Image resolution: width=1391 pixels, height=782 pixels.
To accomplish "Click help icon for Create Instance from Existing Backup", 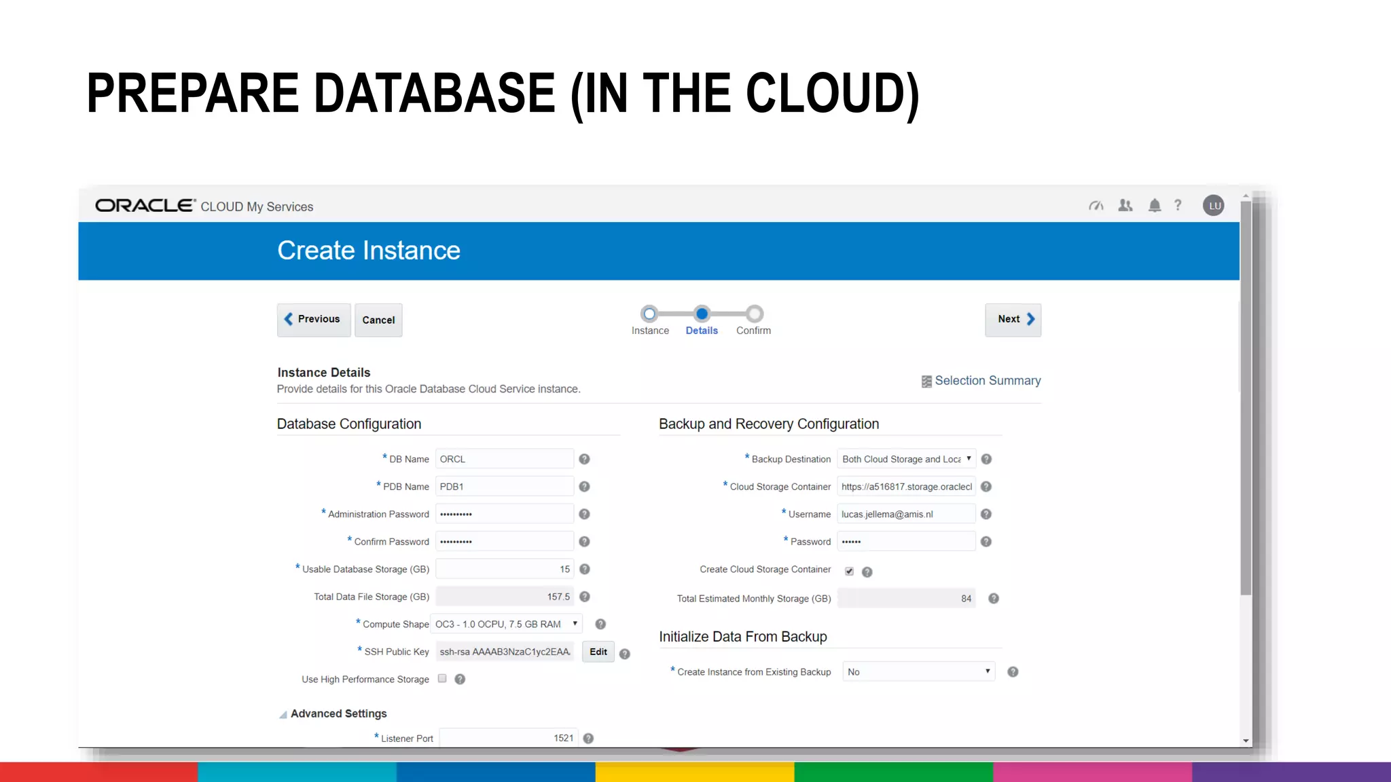I will coord(1013,672).
